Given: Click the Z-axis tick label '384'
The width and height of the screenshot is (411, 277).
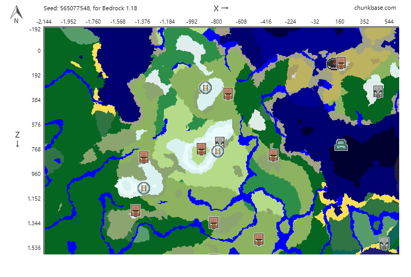Looking at the screenshot, I should (x=36, y=100).
